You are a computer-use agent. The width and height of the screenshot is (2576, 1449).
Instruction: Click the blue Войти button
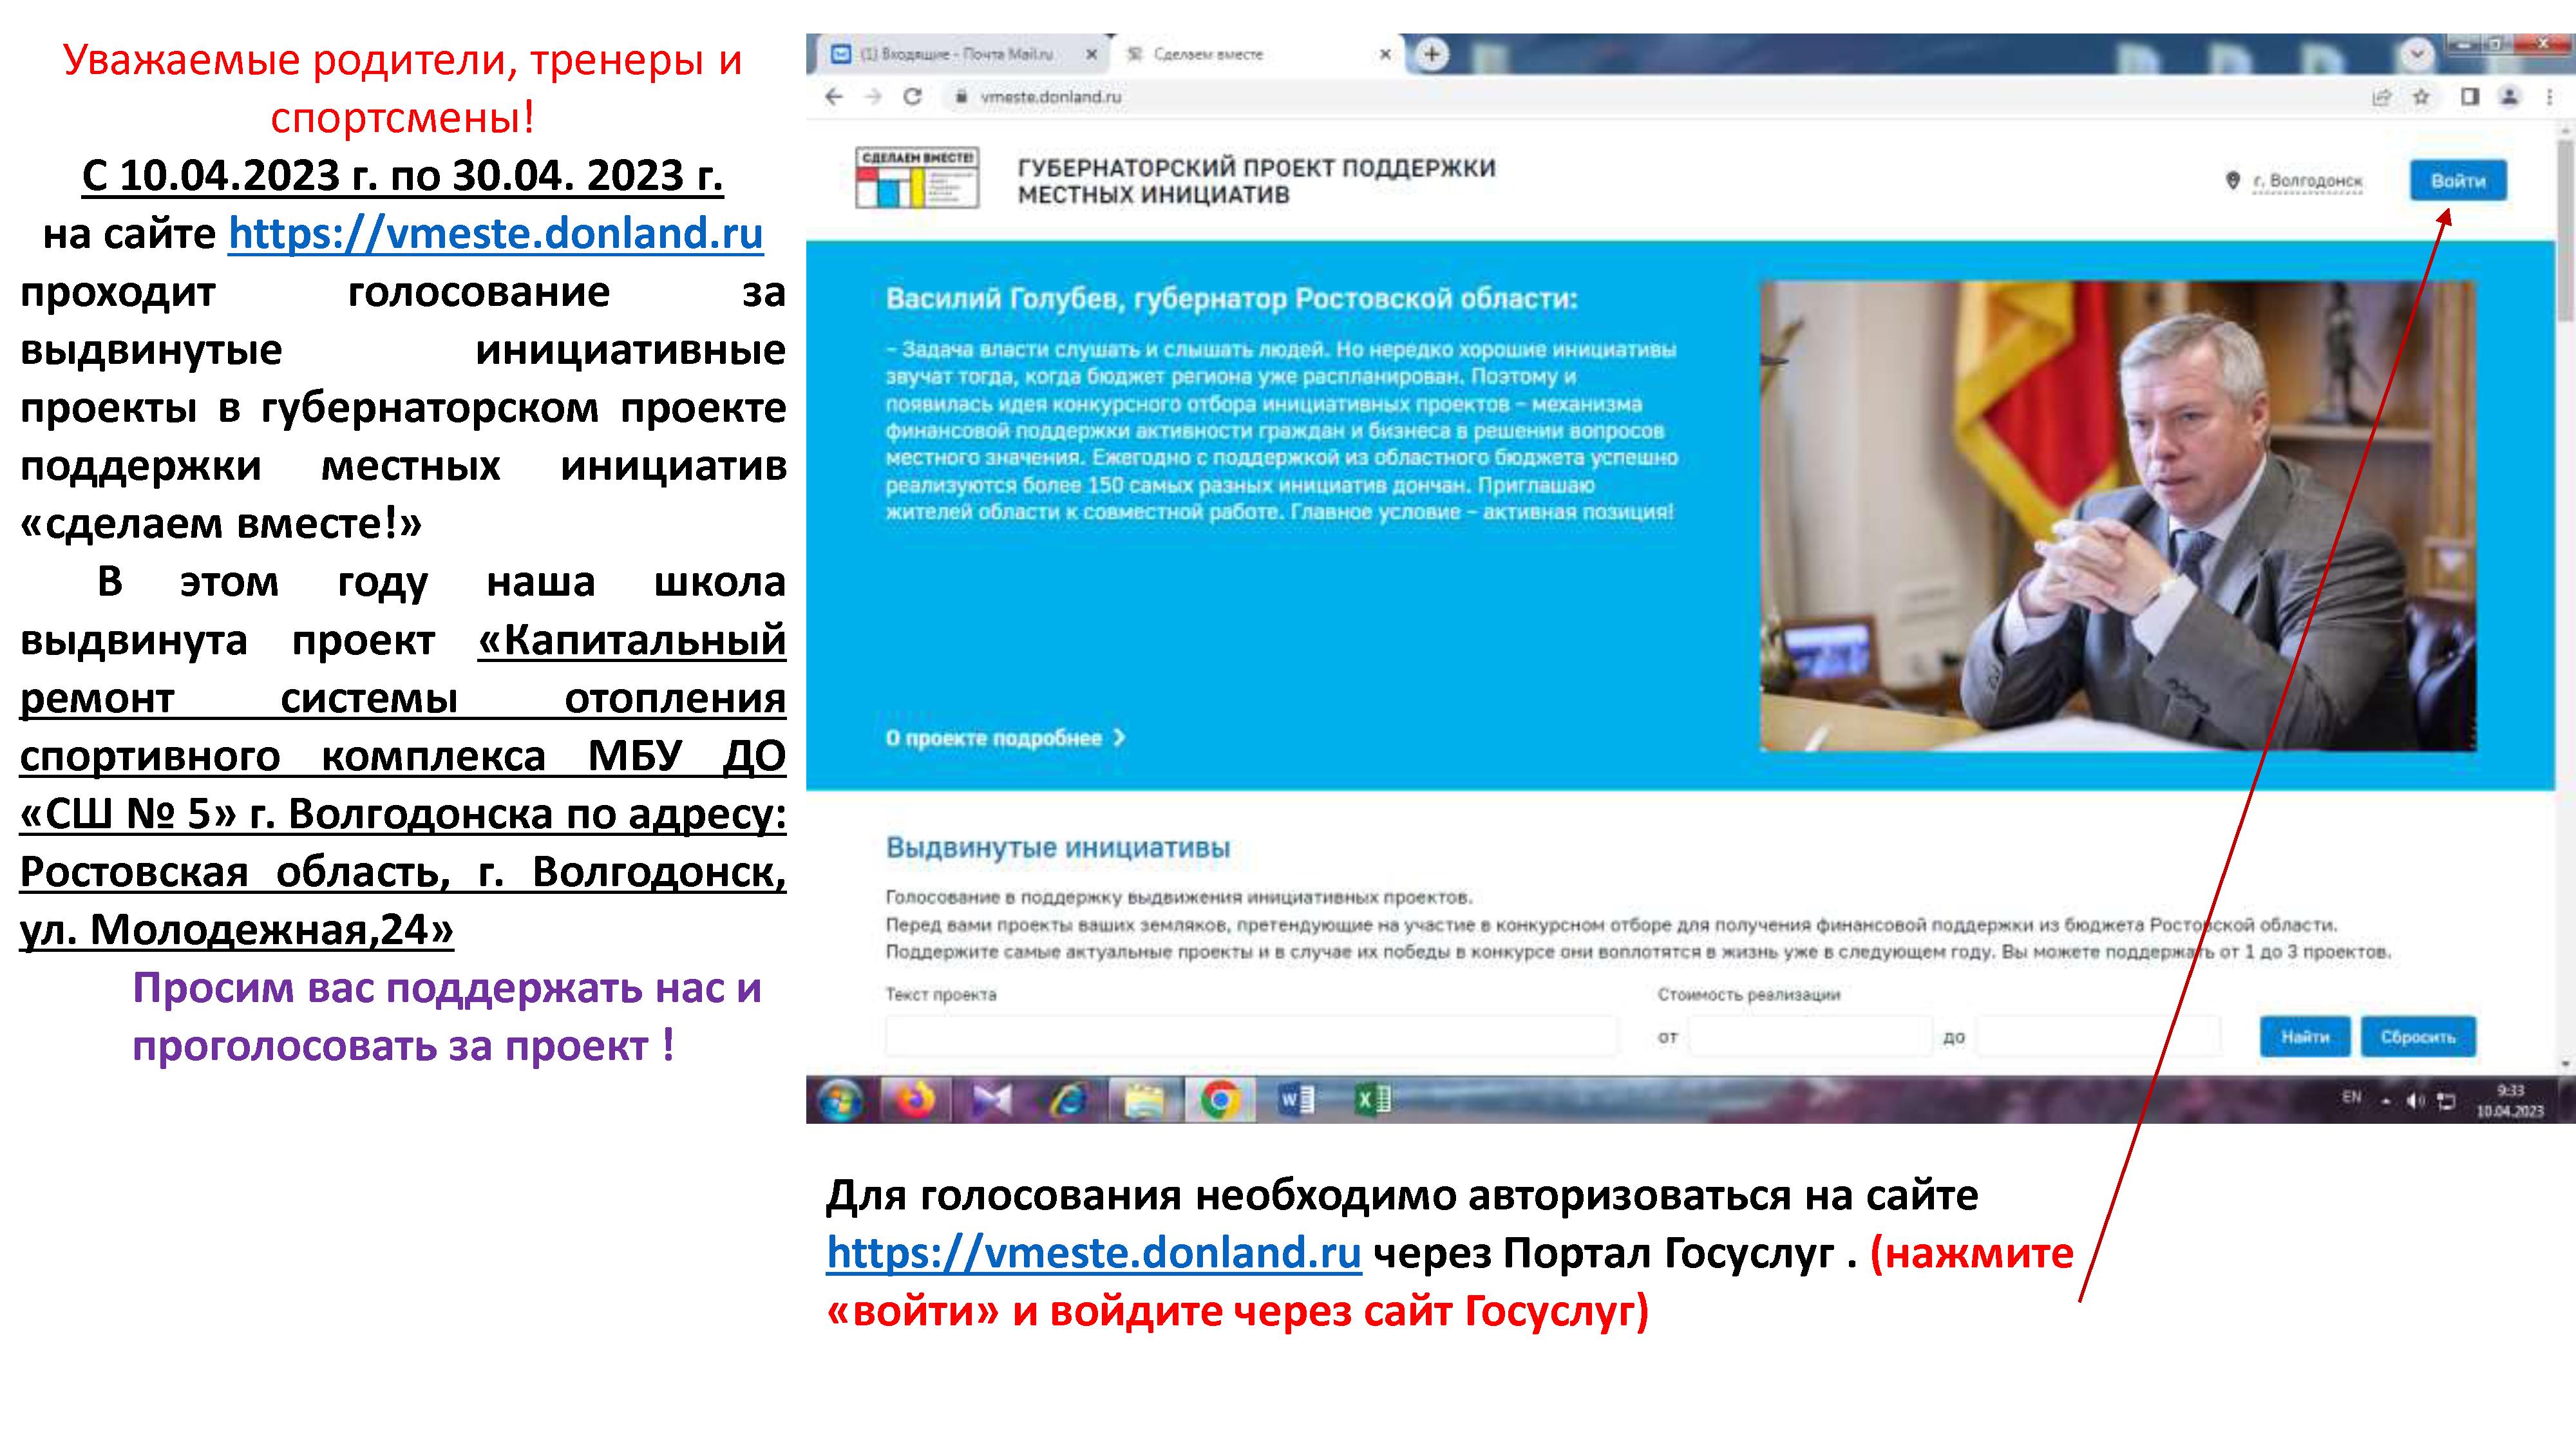coord(2458,181)
